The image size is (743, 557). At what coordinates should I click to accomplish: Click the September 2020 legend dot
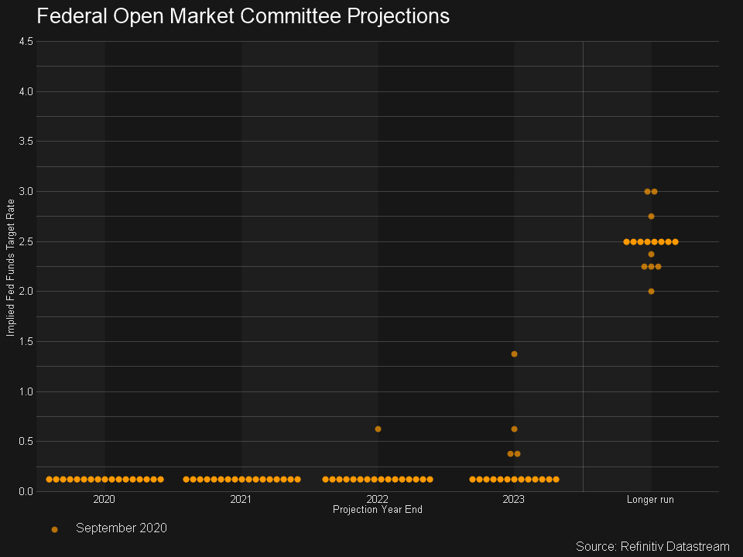(x=54, y=529)
